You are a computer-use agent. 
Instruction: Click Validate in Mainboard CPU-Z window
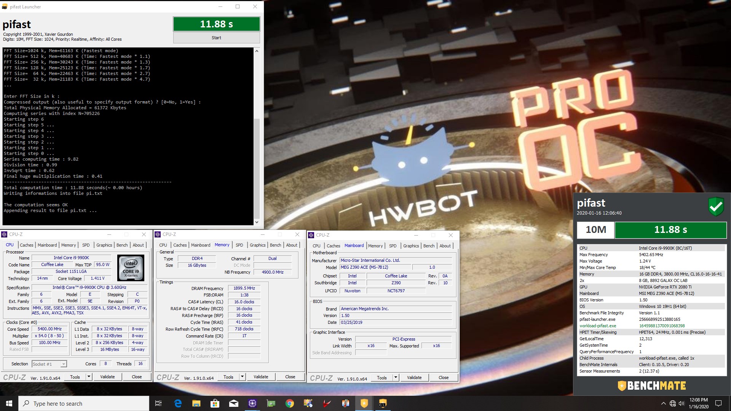pyautogui.click(x=414, y=378)
